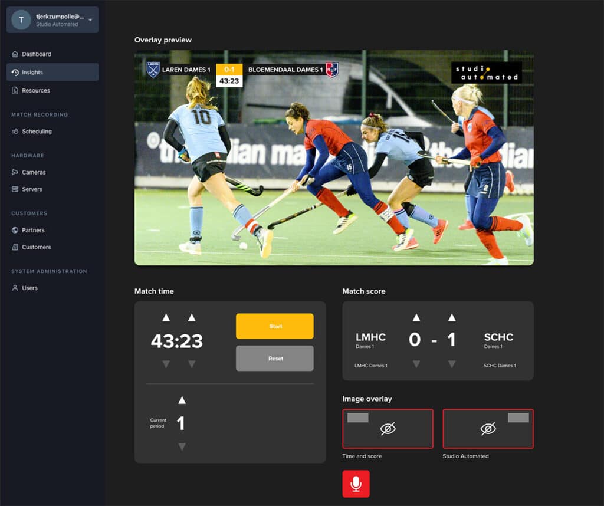This screenshot has width=604, height=506.
Task: Click the hockey overlay preview image
Action: 334,157
